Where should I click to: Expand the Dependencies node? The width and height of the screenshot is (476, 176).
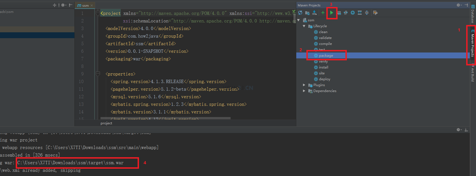(x=304, y=91)
